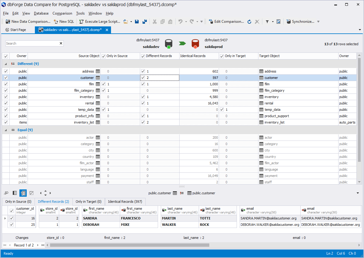Image resolution: width=364 pixels, height=258 pixels.
Task: Activate the incremental search icon
Action: [6, 193]
